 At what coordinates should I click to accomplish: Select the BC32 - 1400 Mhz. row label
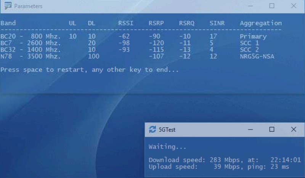pos(30,50)
